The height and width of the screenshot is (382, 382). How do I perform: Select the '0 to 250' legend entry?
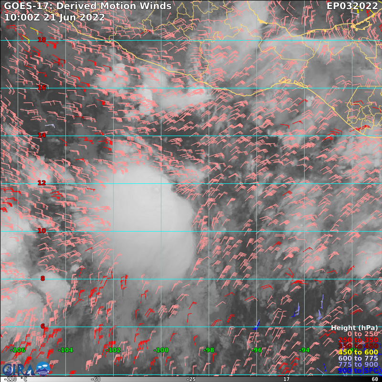pos(363,334)
